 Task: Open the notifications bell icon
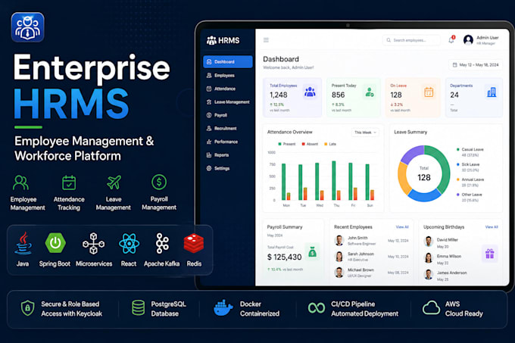click(x=451, y=39)
